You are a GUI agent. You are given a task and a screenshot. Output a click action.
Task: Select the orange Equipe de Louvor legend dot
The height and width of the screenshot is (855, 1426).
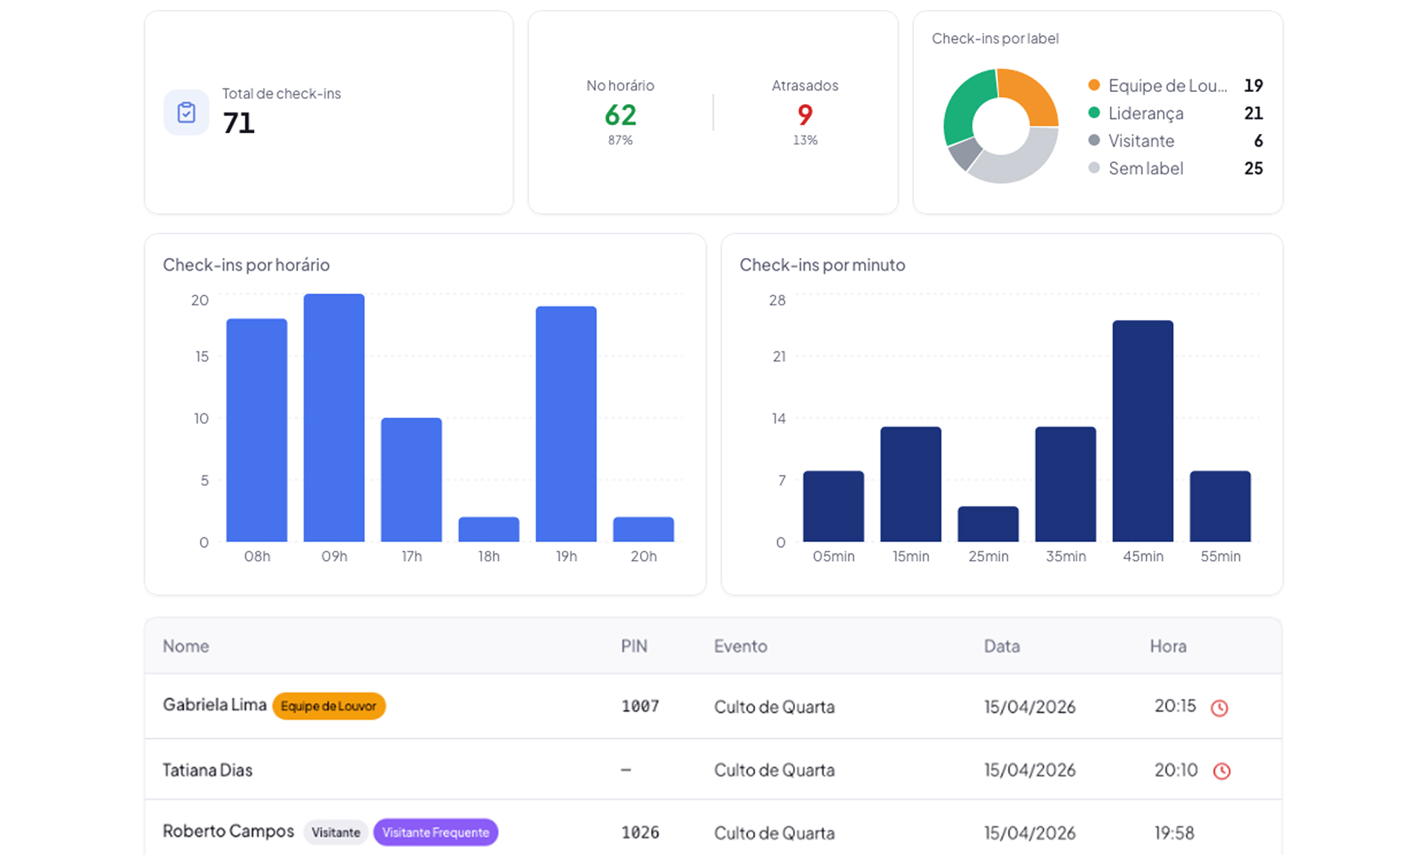pos(1094,85)
